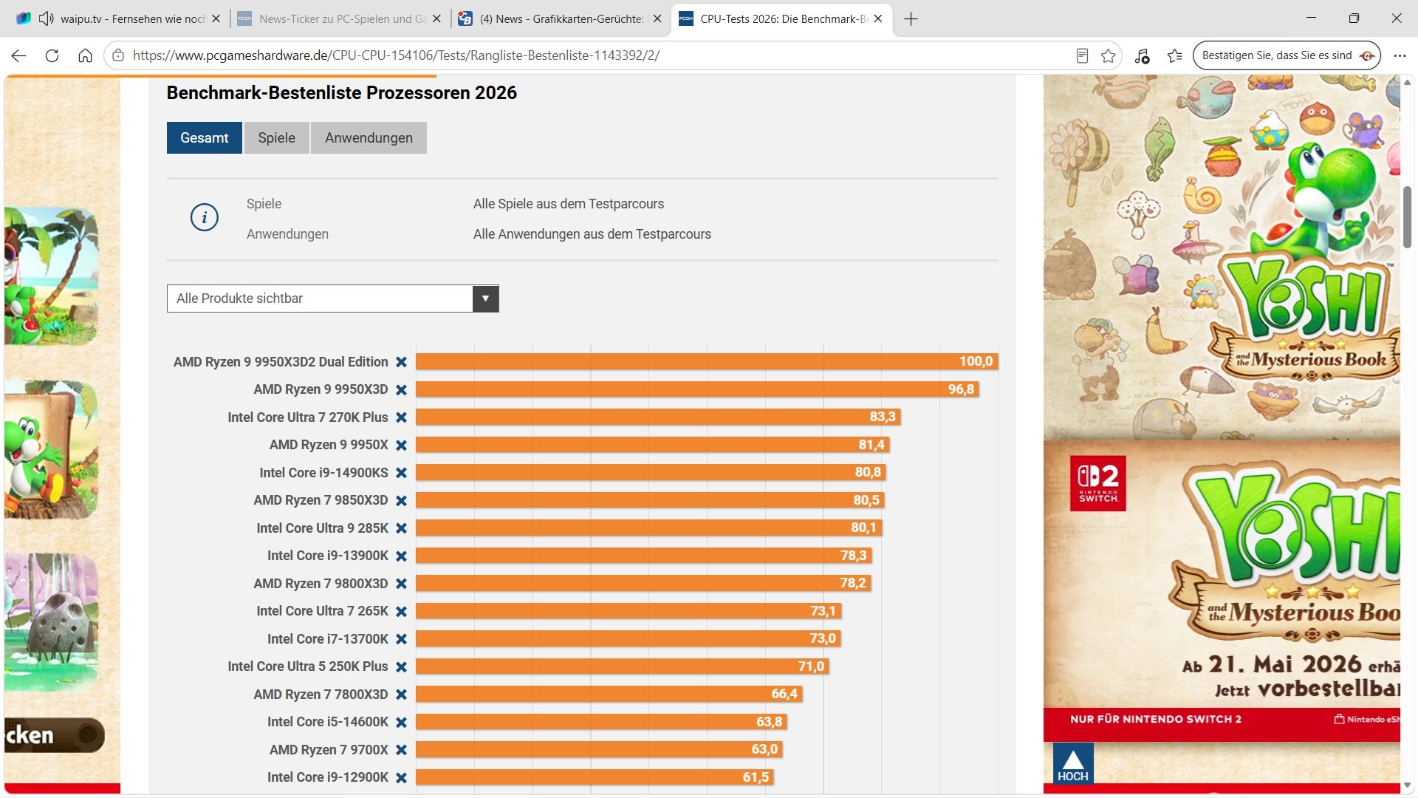
Task: Open the media control icon in the toolbar
Action: (1142, 55)
